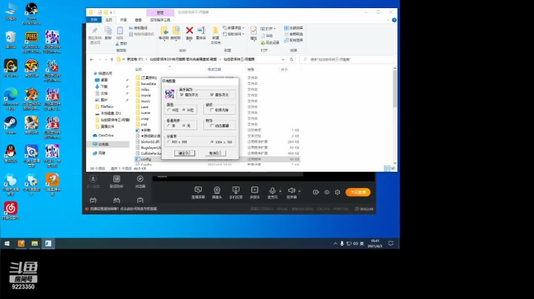Switch to the Share ribbon tab
534x299 pixels.
[x=123, y=20]
